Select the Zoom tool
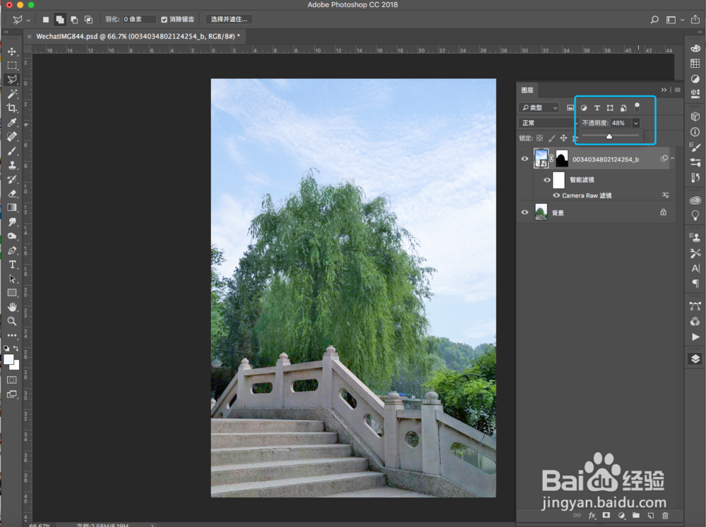The width and height of the screenshot is (706, 527). click(x=12, y=322)
